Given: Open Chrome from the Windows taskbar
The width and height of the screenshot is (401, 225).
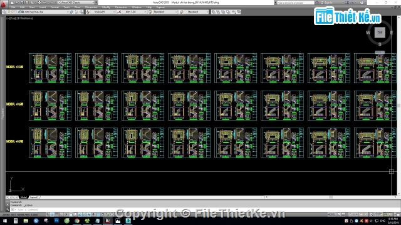Looking at the screenshot, I should (x=77, y=221).
